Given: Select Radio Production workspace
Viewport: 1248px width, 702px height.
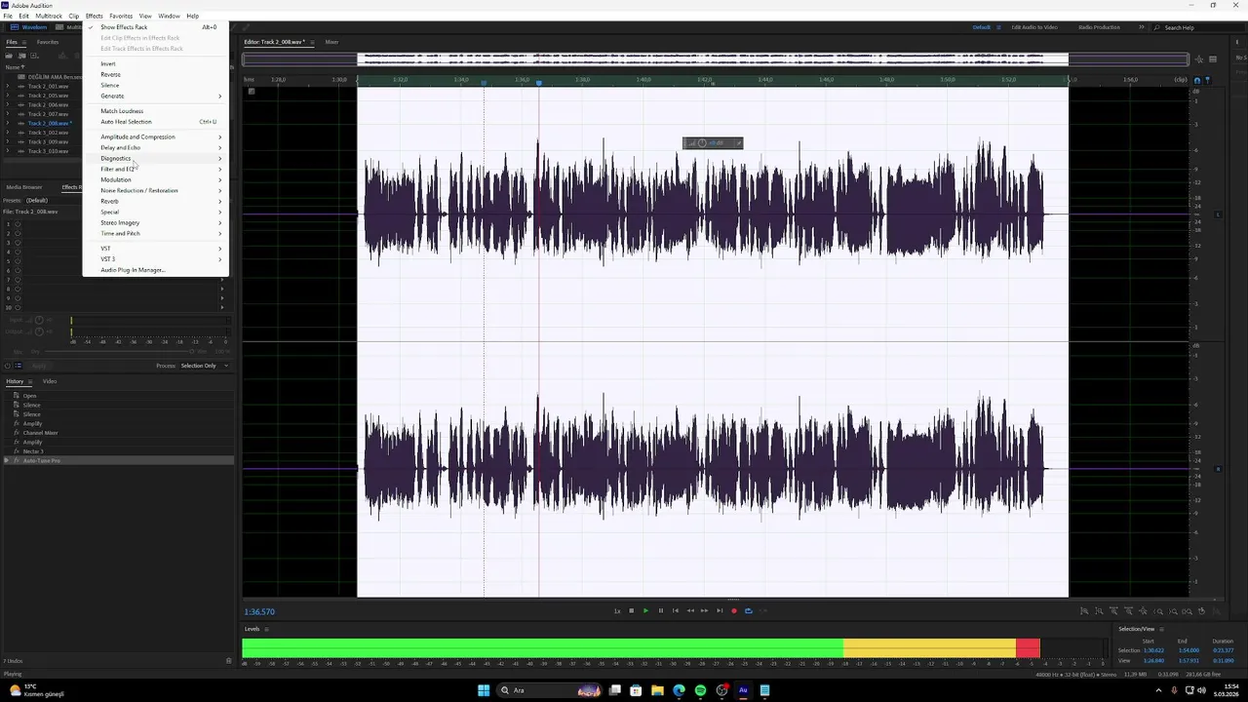Looking at the screenshot, I should [x=1099, y=27].
